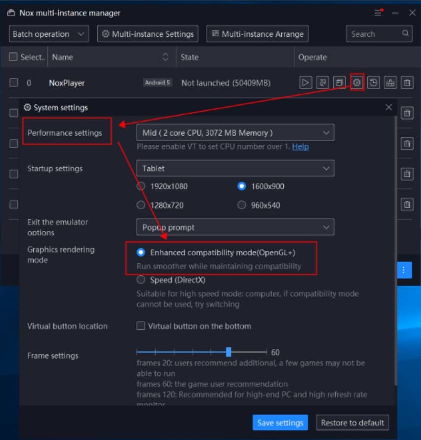
Task: Choose the 960x540 resolution
Action: [x=241, y=205]
